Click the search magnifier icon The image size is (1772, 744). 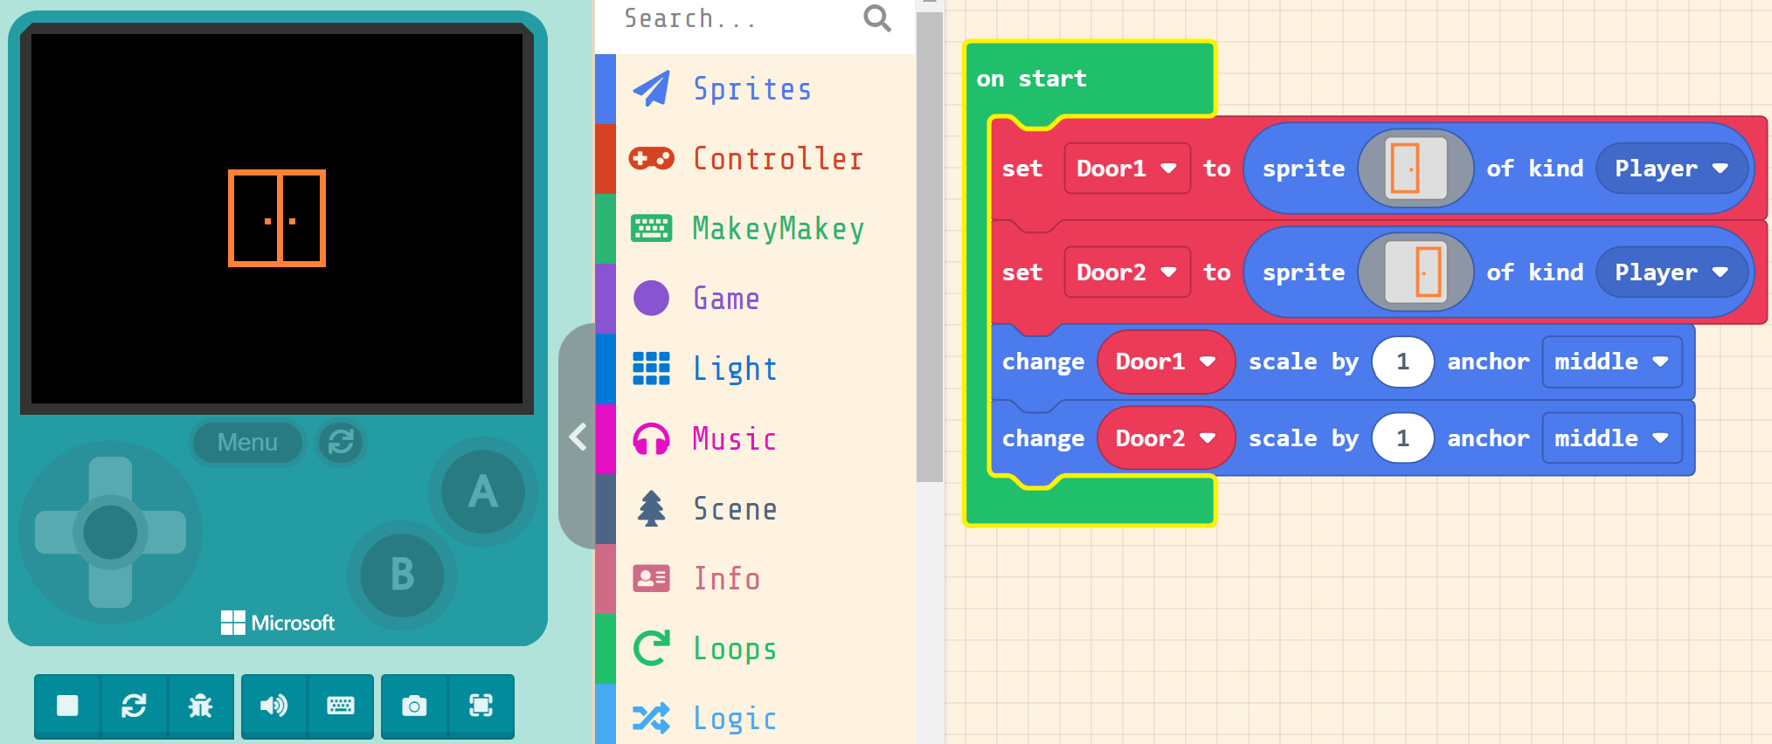point(876,18)
